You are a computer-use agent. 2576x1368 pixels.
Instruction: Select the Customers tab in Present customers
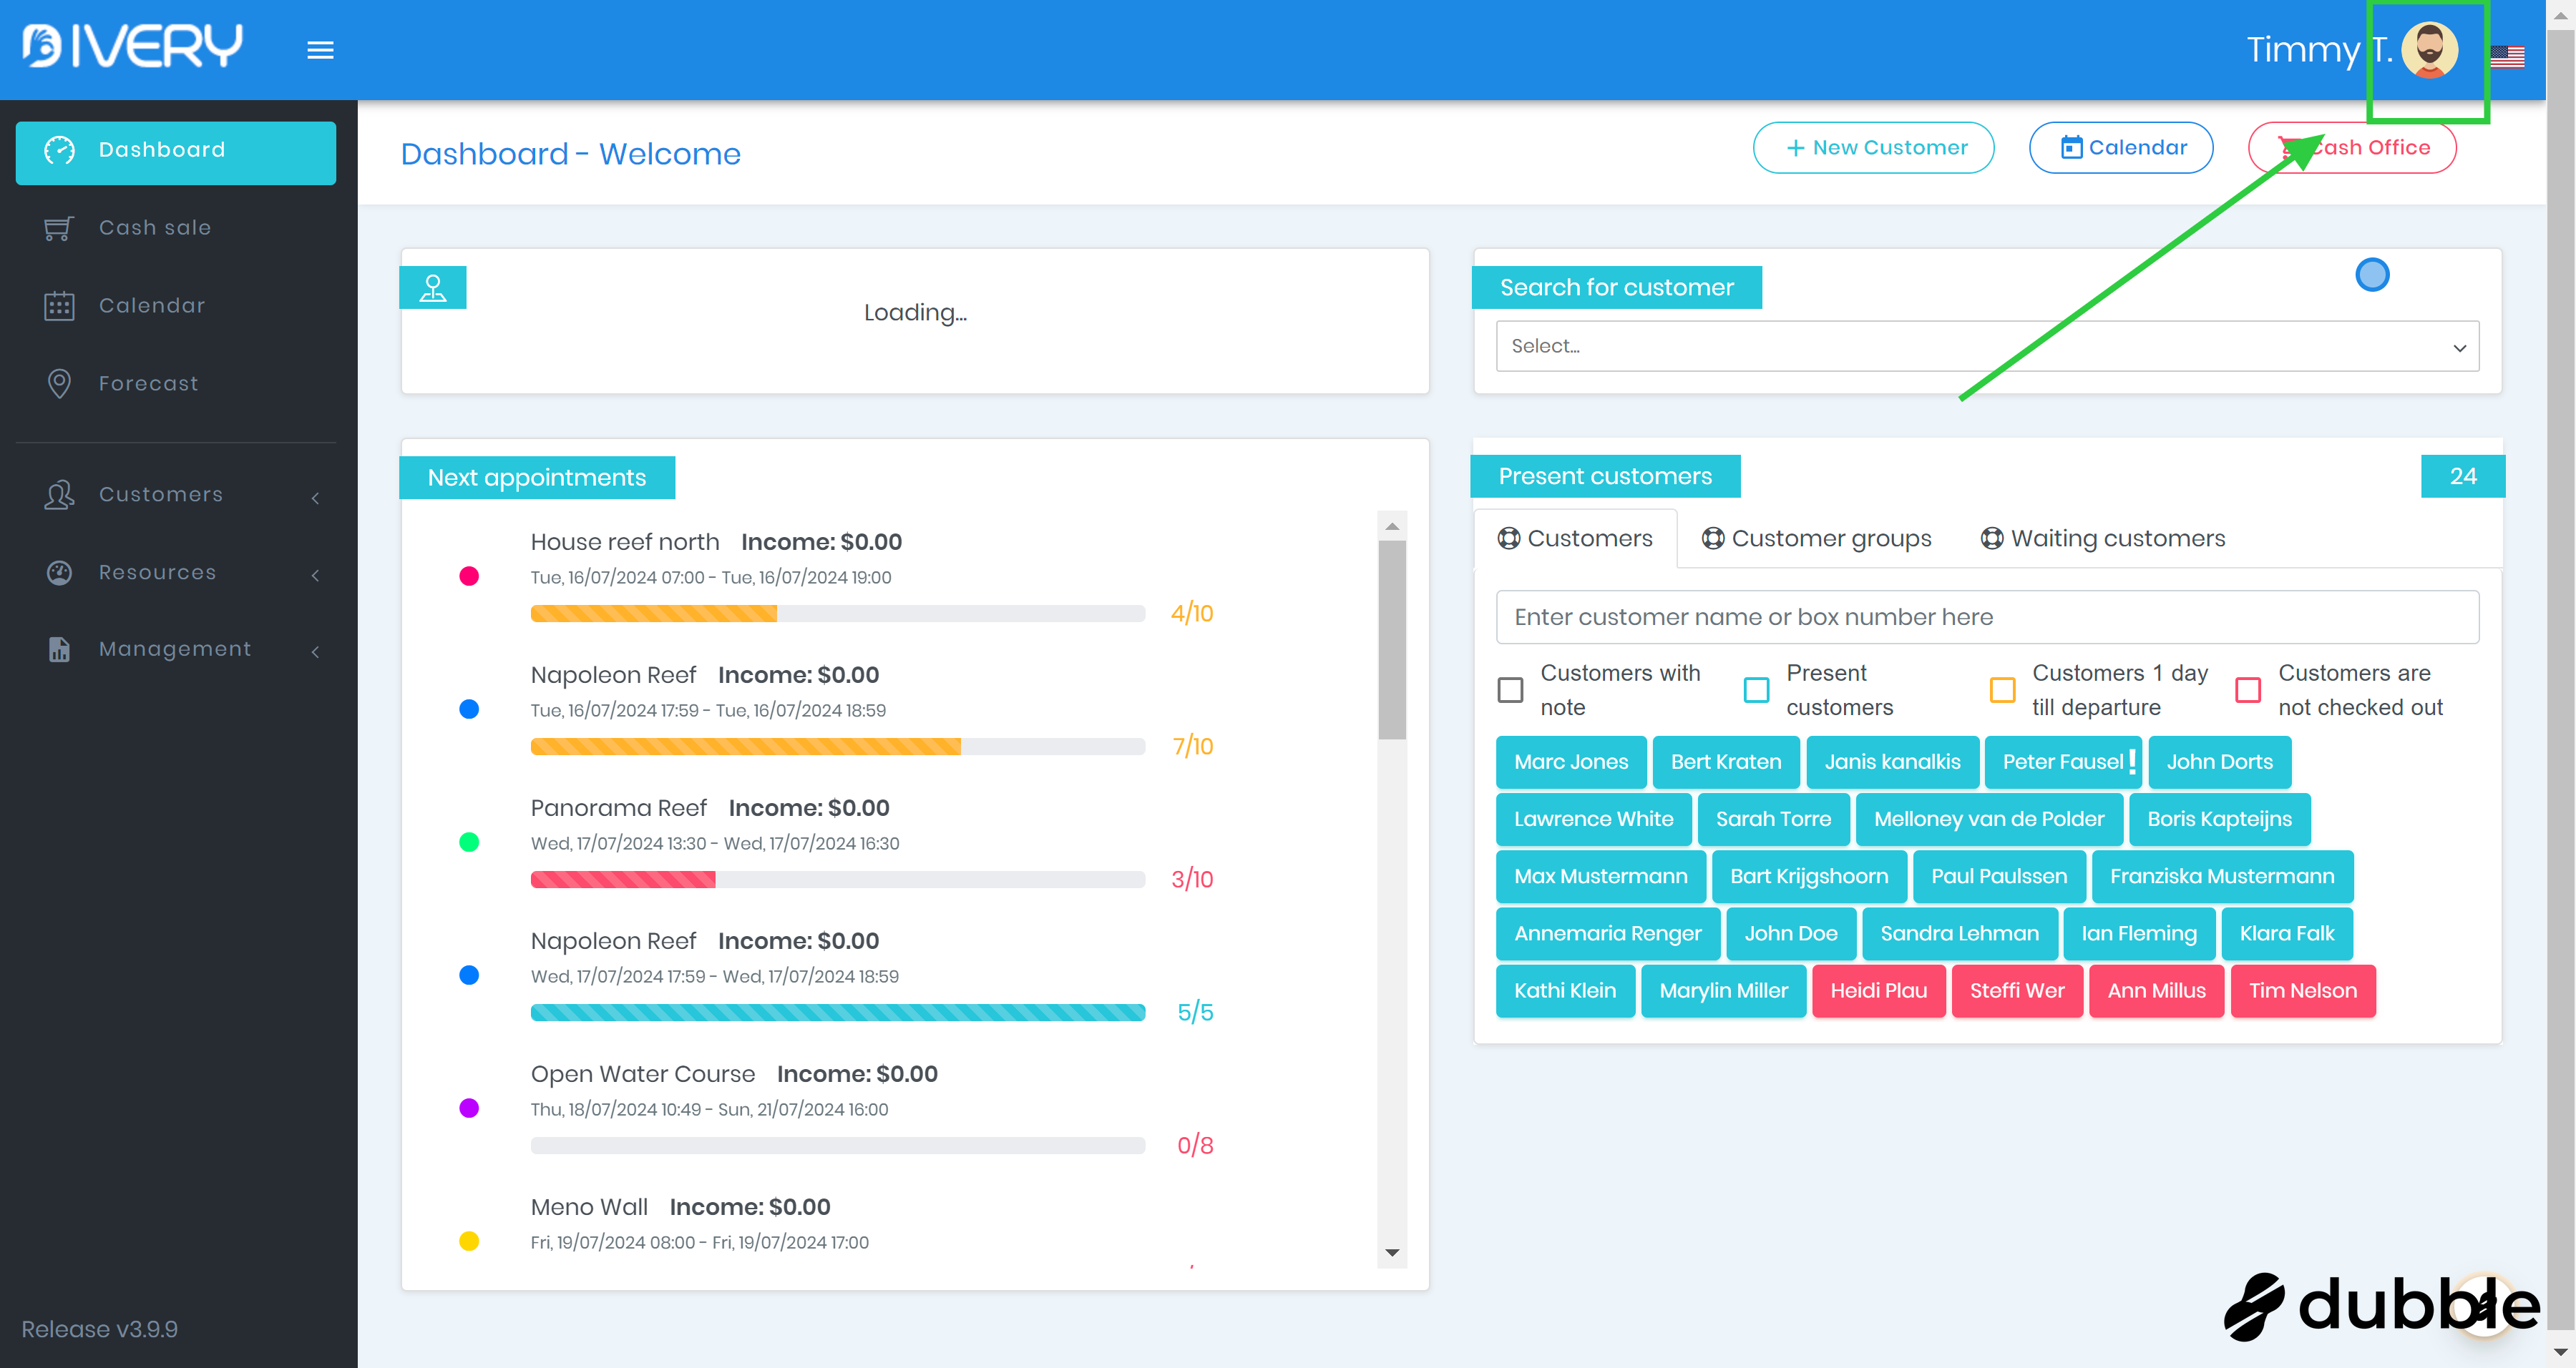1575,538
